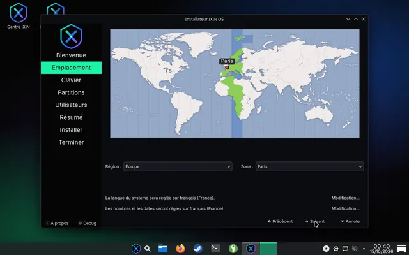Image resolution: width=409 pixels, height=255 pixels.
Task: Select the Clavier step
Action: click(x=71, y=80)
